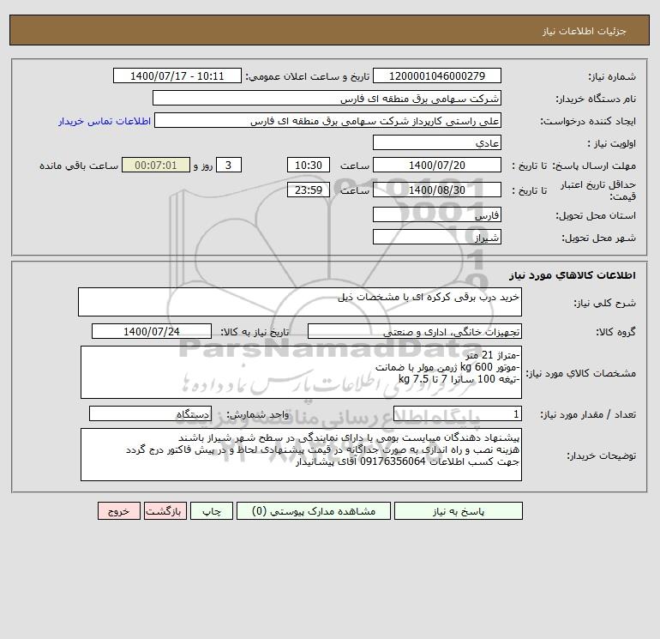Click the 'خروج' exit button
The width and height of the screenshot is (660, 639).
(x=118, y=511)
